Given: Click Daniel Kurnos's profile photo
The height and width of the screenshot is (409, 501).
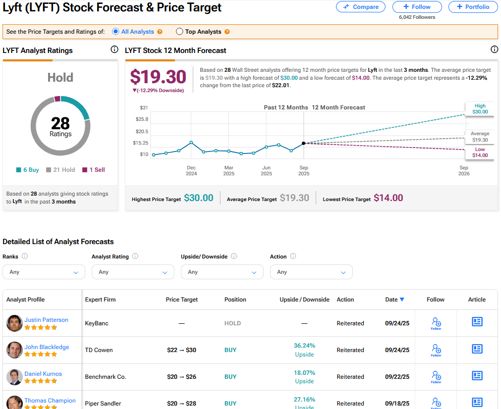Looking at the screenshot, I should [x=14, y=377].
